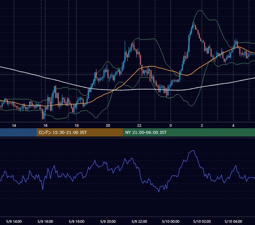Click the time axis label 2
Screen dimensions: 255x225
pos(202,126)
